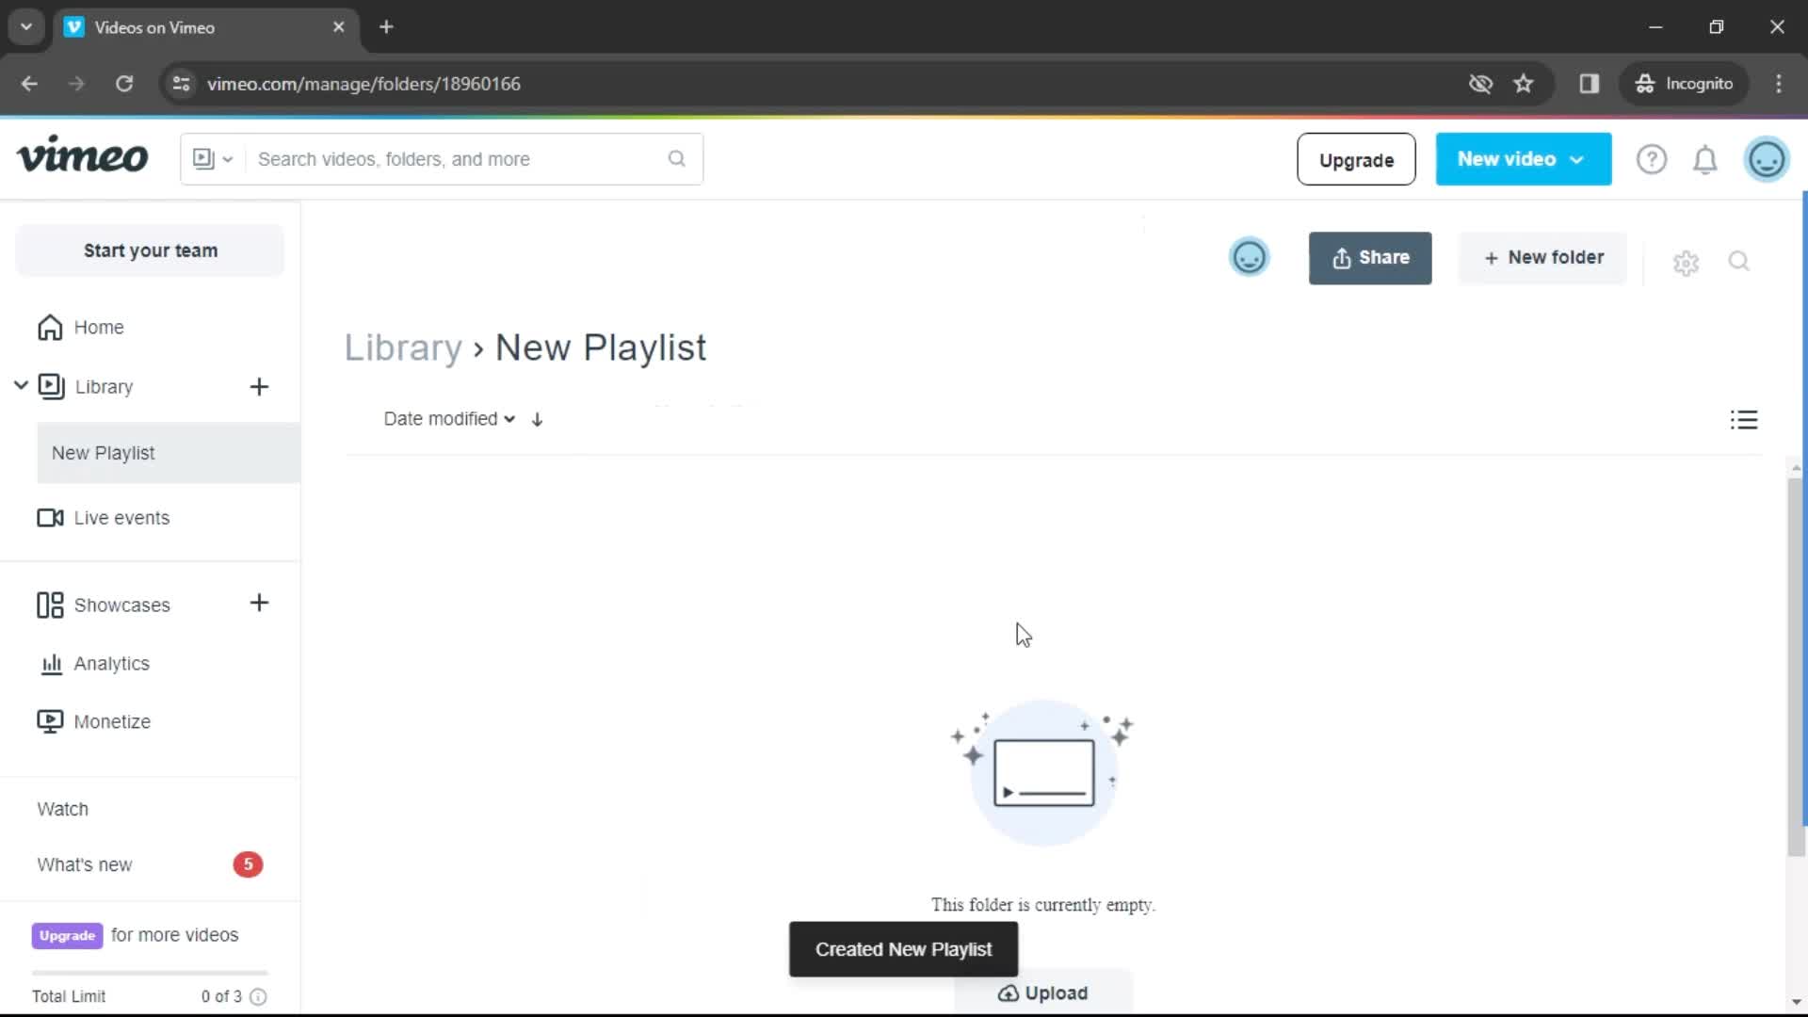Toggle sort direction arrow
This screenshot has height=1017, width=1808.
537,420
